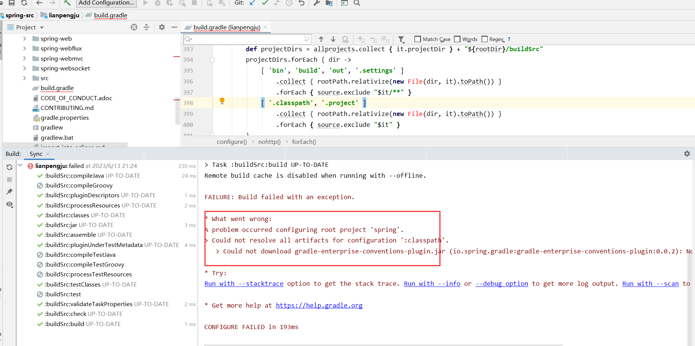
Task: Click the Stop square icon in main toolbar
Action: pos(194,3)
